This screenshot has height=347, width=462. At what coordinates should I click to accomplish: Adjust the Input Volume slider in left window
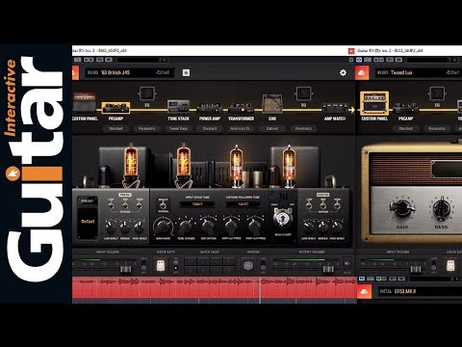(x=125, y=269)
